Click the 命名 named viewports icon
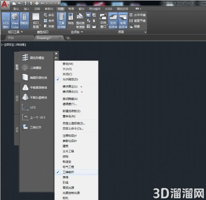This screenshot has height=200, width=206. click(x=49, y=15)
